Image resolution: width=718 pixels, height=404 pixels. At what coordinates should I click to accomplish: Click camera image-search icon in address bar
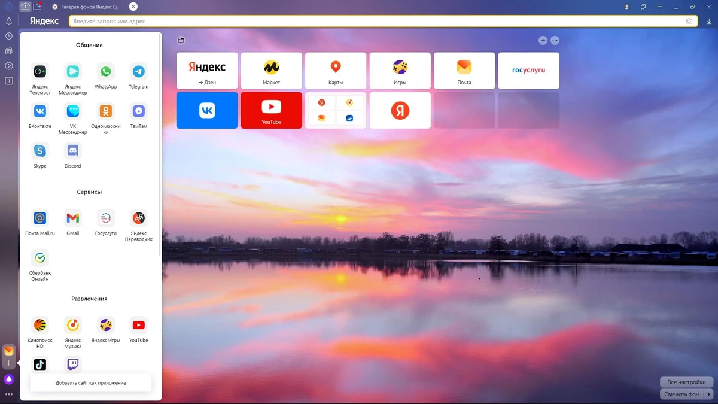pos(689,22)
